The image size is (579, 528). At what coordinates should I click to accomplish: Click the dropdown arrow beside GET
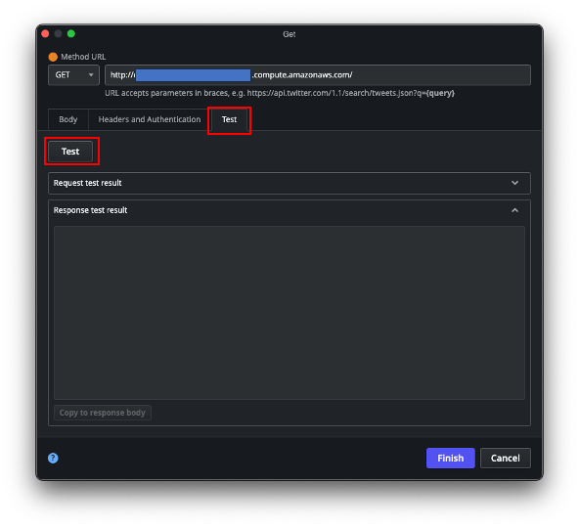[x=91, y=75]
